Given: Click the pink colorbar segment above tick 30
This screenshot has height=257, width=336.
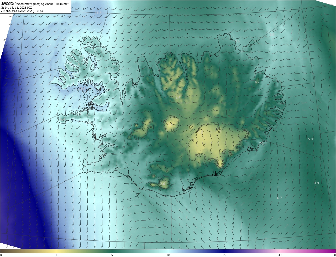Looking at the screenshot, I should point(280,251).
